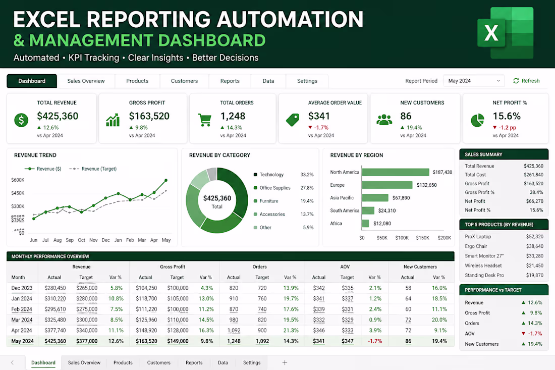555x370 pixels.
Task: Click the Excel logo icon in header
Action: 506,33
